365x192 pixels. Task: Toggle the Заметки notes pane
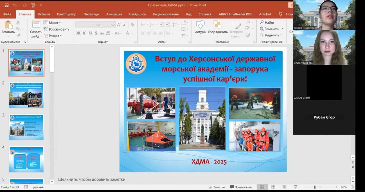pos(217,187)
